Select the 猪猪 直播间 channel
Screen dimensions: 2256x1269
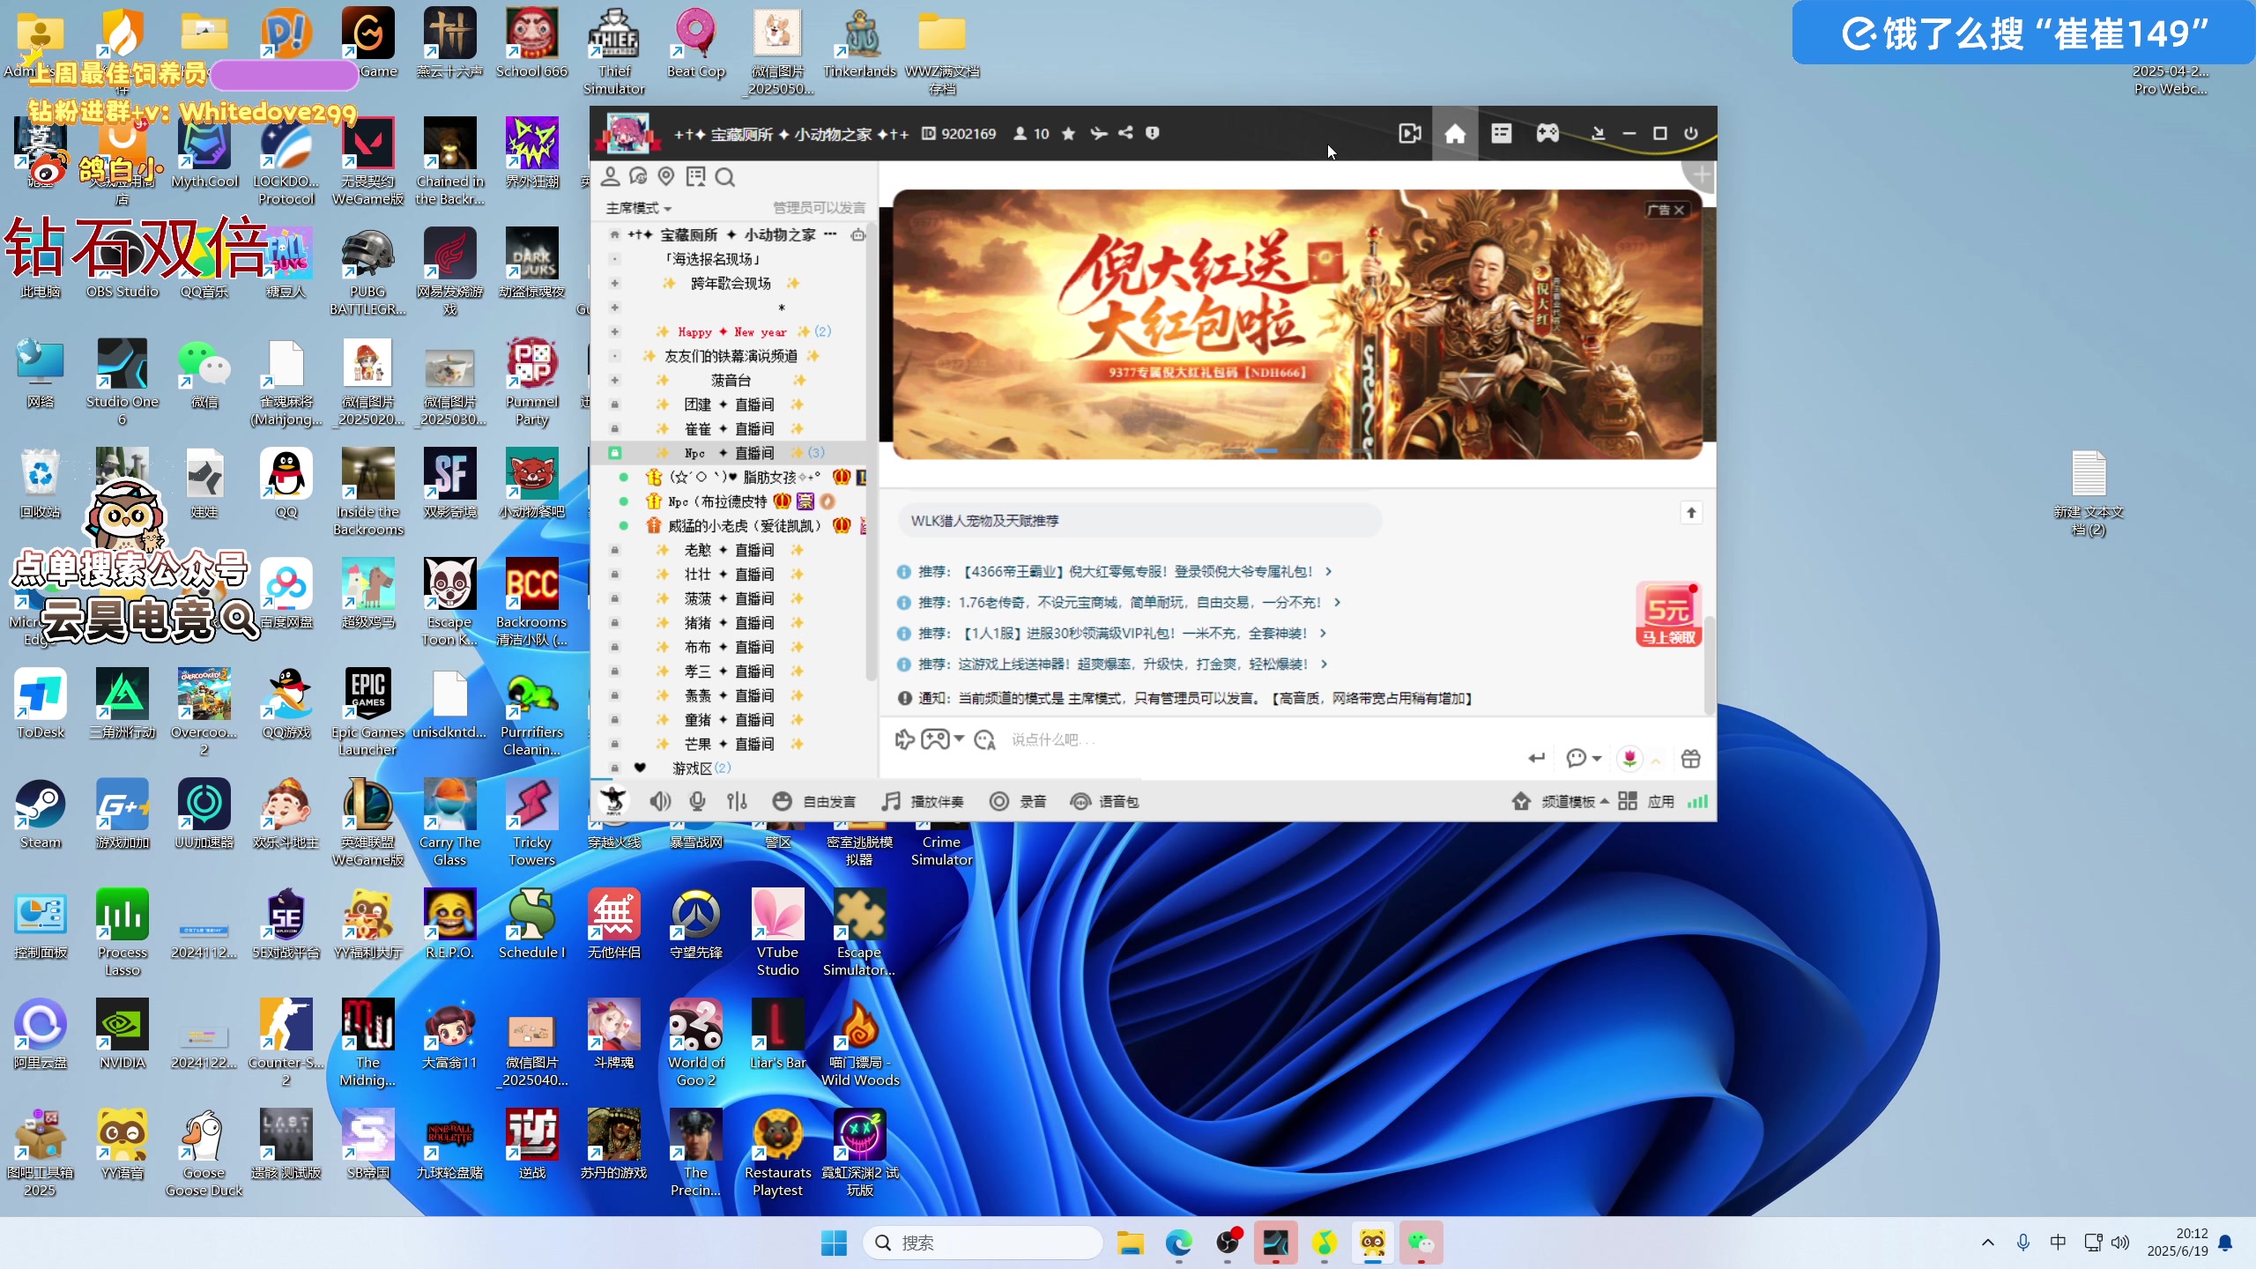tap(730, 622)
